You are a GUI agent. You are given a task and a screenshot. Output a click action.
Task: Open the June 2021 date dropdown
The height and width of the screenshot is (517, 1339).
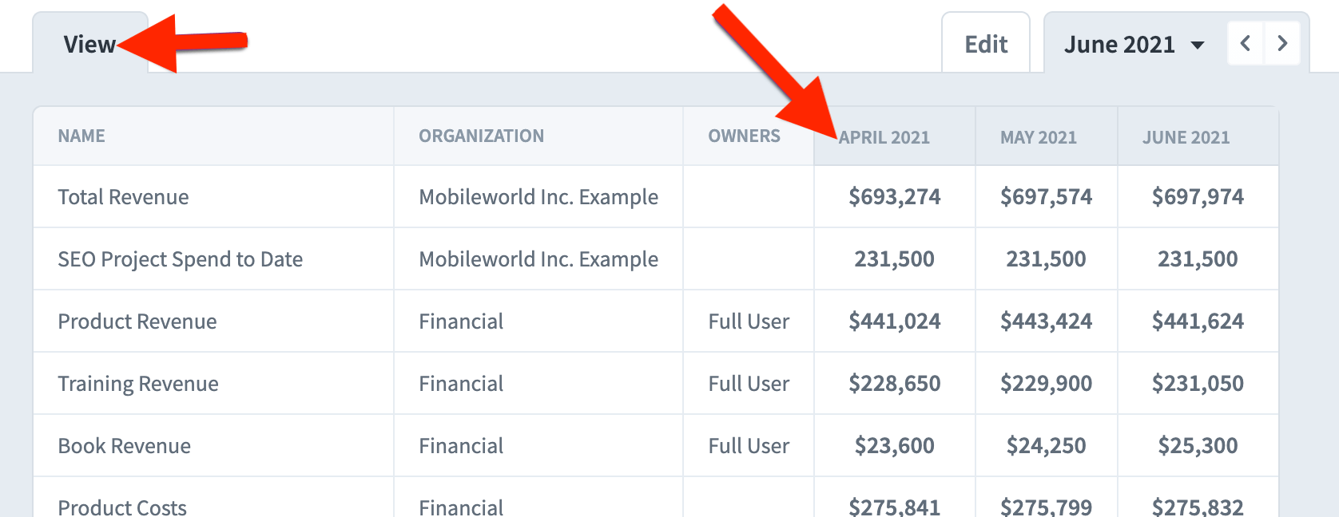point(1134,45)
